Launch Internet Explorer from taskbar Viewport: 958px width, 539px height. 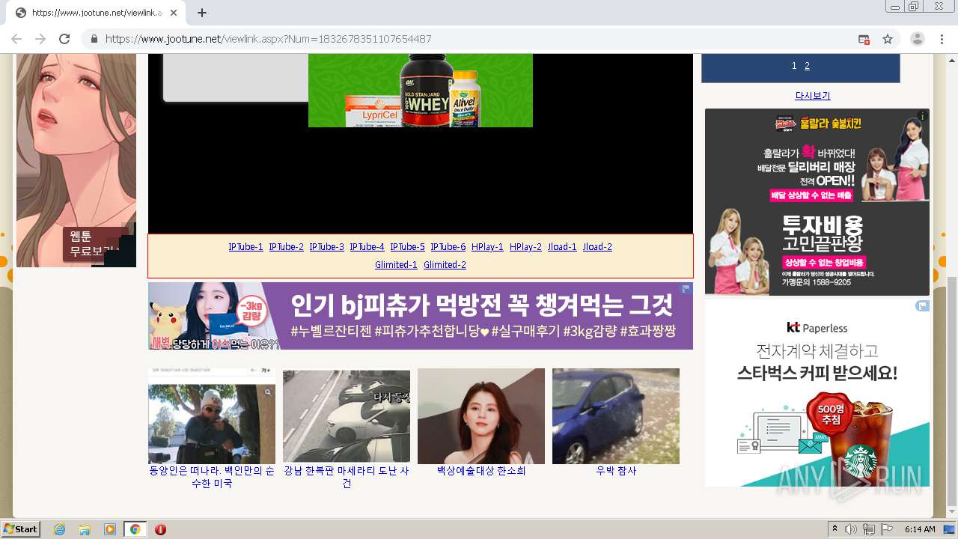pos(59,529)
